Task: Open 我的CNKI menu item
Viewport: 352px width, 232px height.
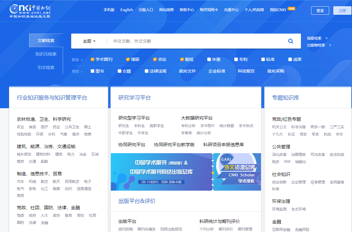Action: [278, 10]
